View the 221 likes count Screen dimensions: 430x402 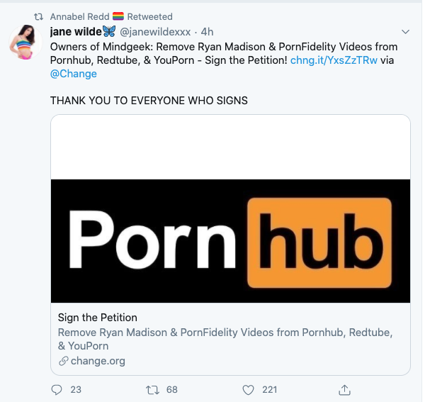point(270,390)
